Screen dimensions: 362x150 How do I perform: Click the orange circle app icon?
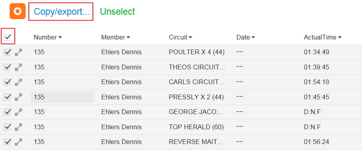click(x=18, y=11)
